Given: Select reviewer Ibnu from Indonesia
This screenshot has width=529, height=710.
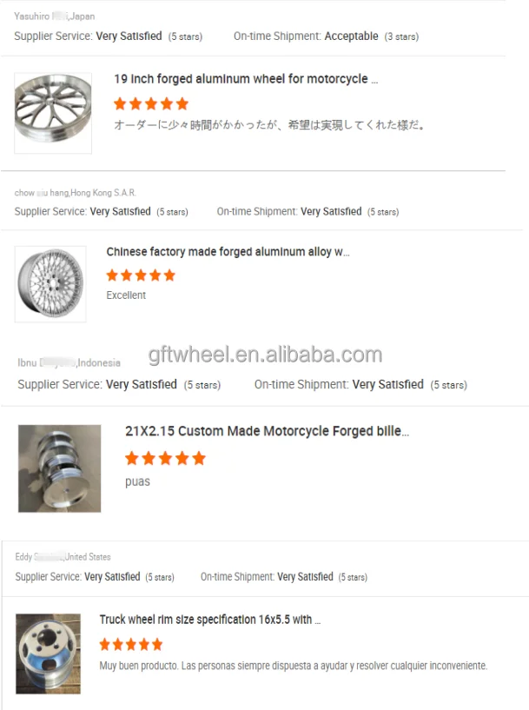Looking at the screenshot, I should coord(69,362).
